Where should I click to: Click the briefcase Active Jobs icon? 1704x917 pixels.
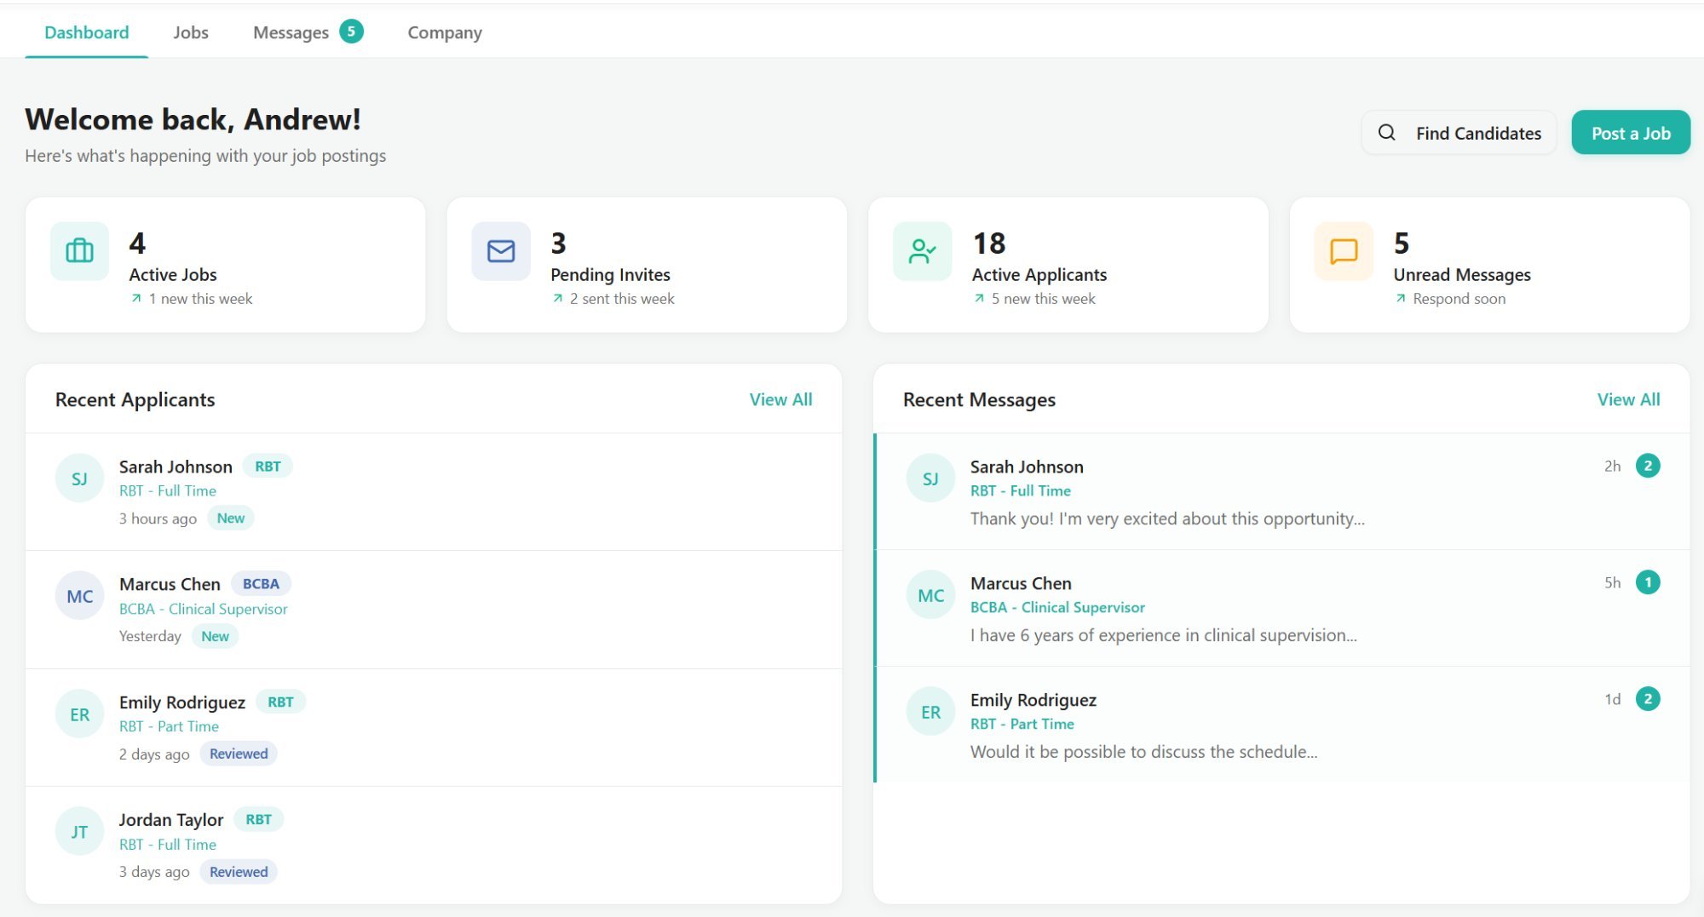[x=78, y=251]
